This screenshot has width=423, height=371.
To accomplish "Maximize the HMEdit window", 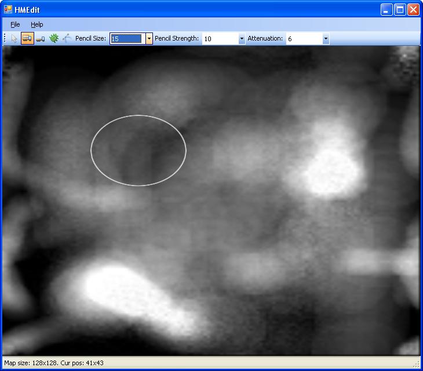I will pyautogui.click(x=400, y=10).
